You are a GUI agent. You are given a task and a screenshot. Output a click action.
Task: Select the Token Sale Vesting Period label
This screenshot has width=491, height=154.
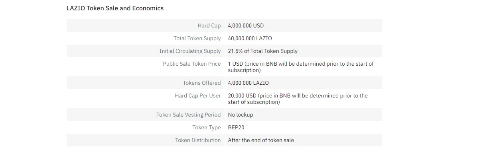(188, 115)
